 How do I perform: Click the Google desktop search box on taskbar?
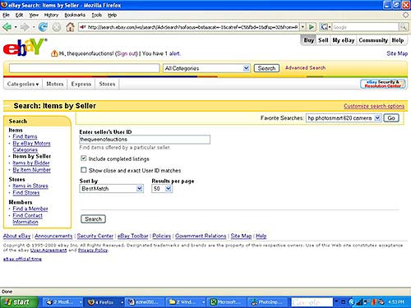(x=312, y=302)
